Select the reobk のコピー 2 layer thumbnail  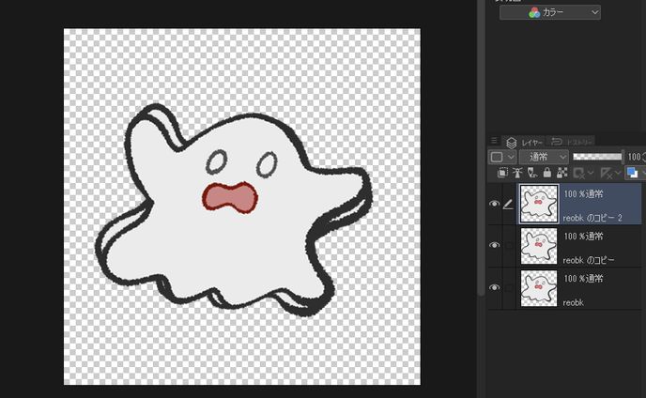coord(539,204)
